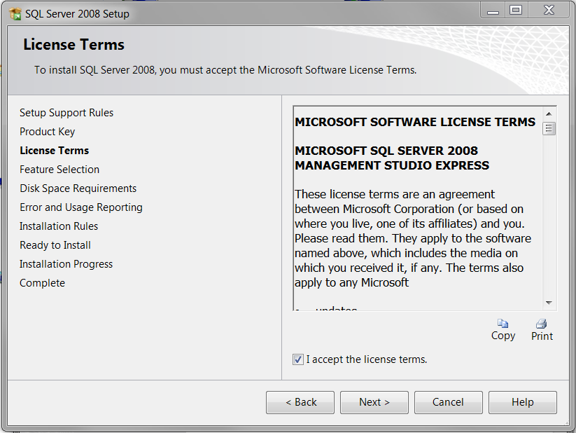The width and height of the screenshot is (576, 433).
Task: Close the SQL Server 2008 Setup window
Action: (548, 10)
